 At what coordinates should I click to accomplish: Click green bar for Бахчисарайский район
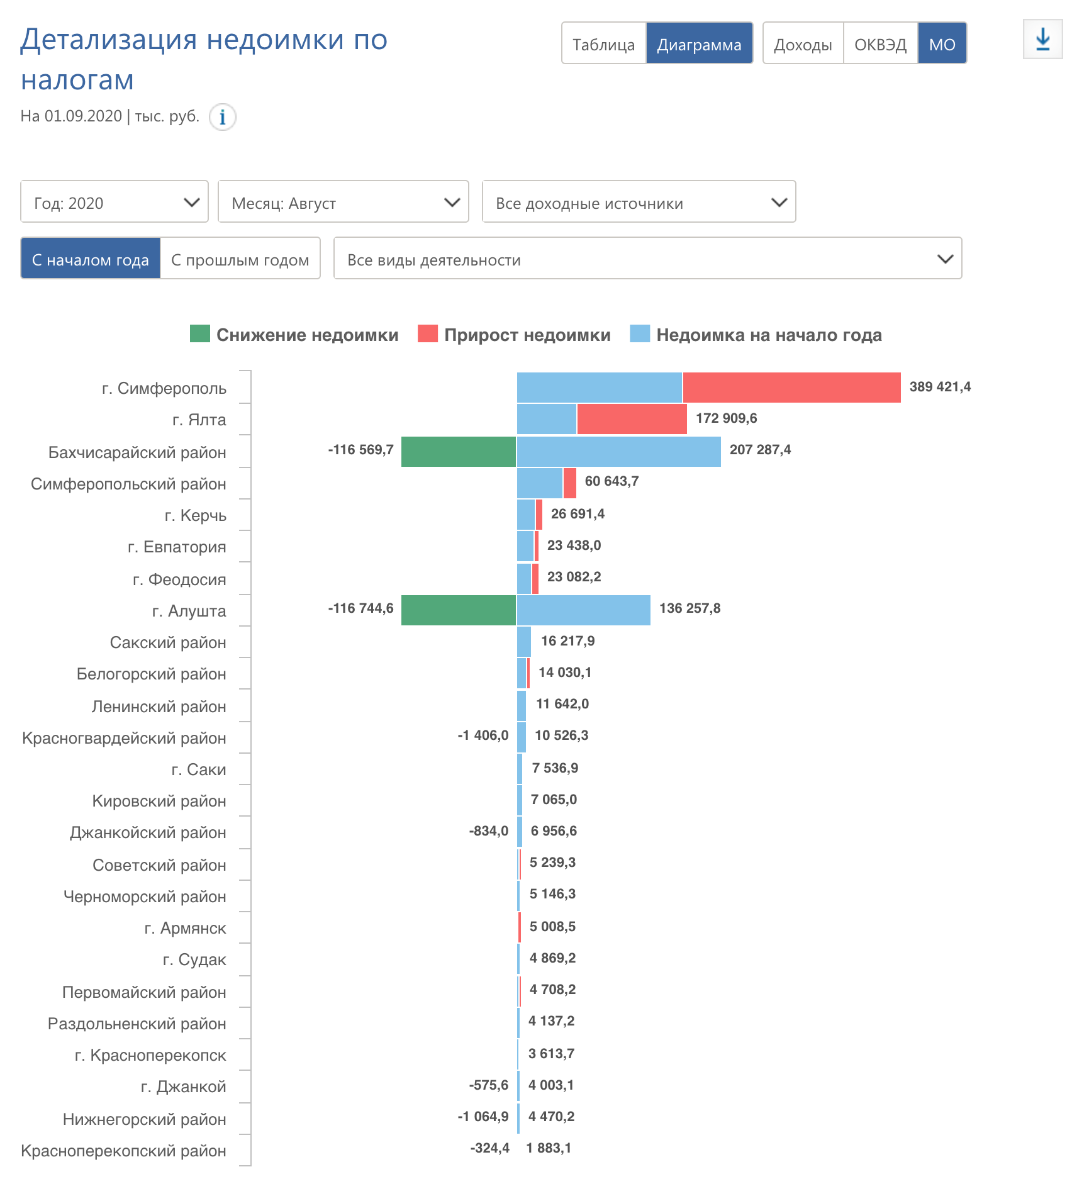pyautogui.click(x=458, y=452)
